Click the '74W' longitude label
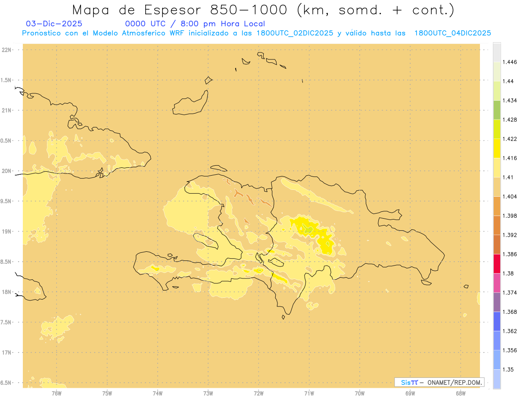 pos(157,393)
